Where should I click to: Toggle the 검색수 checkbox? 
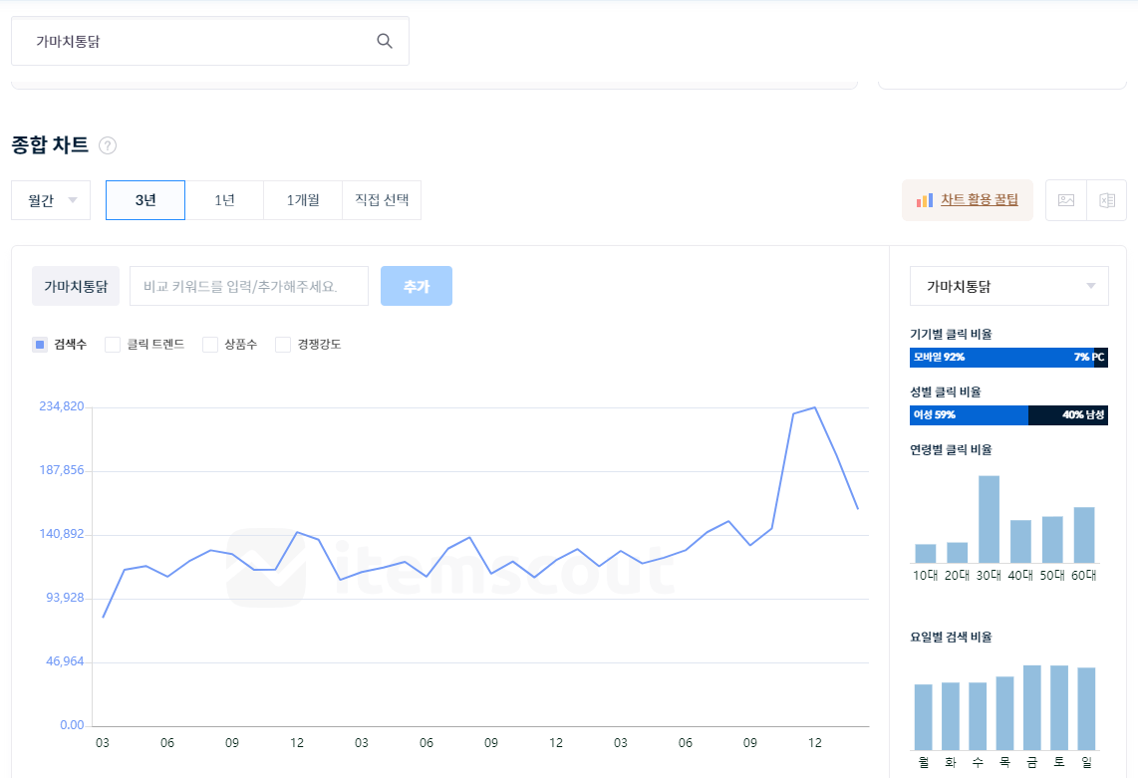point(40,345)
